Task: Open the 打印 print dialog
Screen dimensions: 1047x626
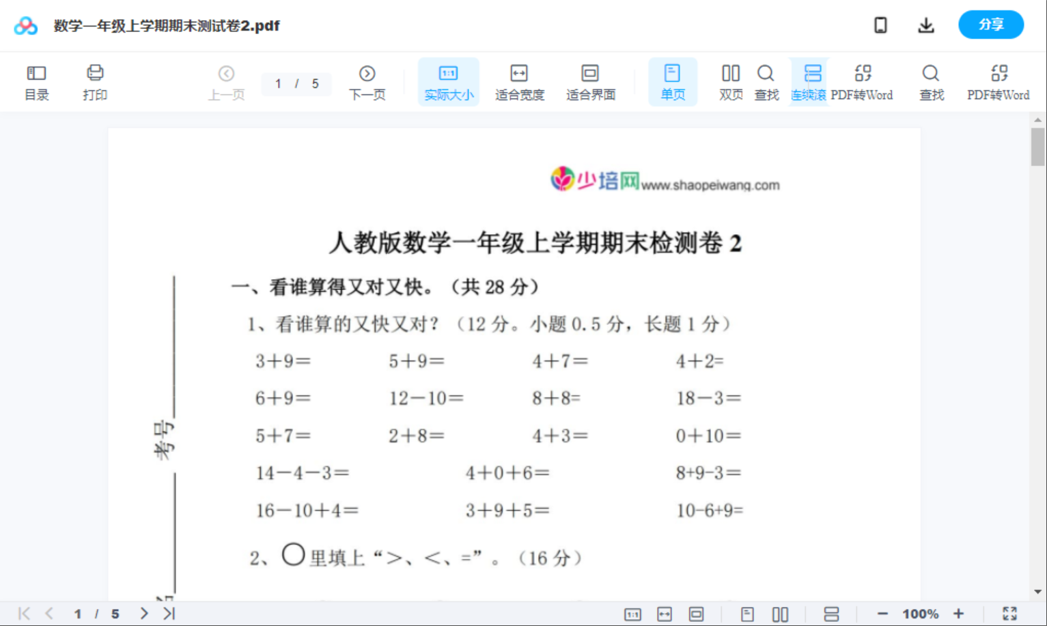Action: point(95,81)
